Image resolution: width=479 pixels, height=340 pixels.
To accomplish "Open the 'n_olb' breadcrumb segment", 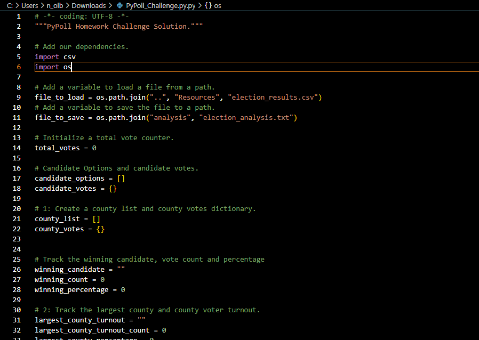I will tap(55, 5).
